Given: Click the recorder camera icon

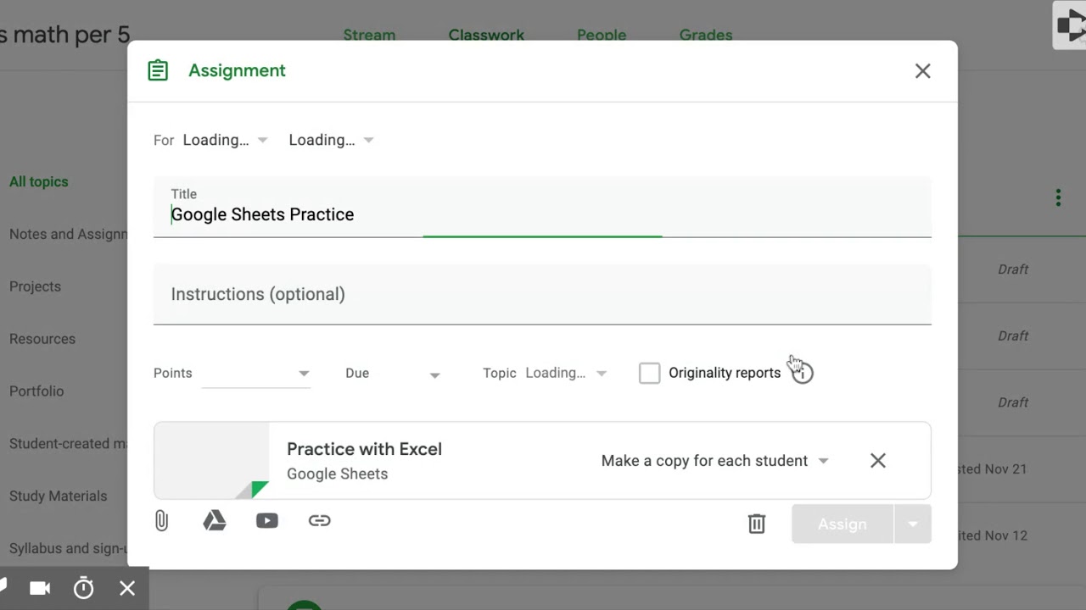Looking at the screenshot, I should click(x=40, y=588).
